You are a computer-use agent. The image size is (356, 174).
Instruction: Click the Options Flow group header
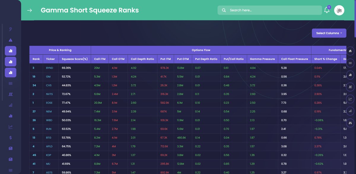[x=201, y=50]
